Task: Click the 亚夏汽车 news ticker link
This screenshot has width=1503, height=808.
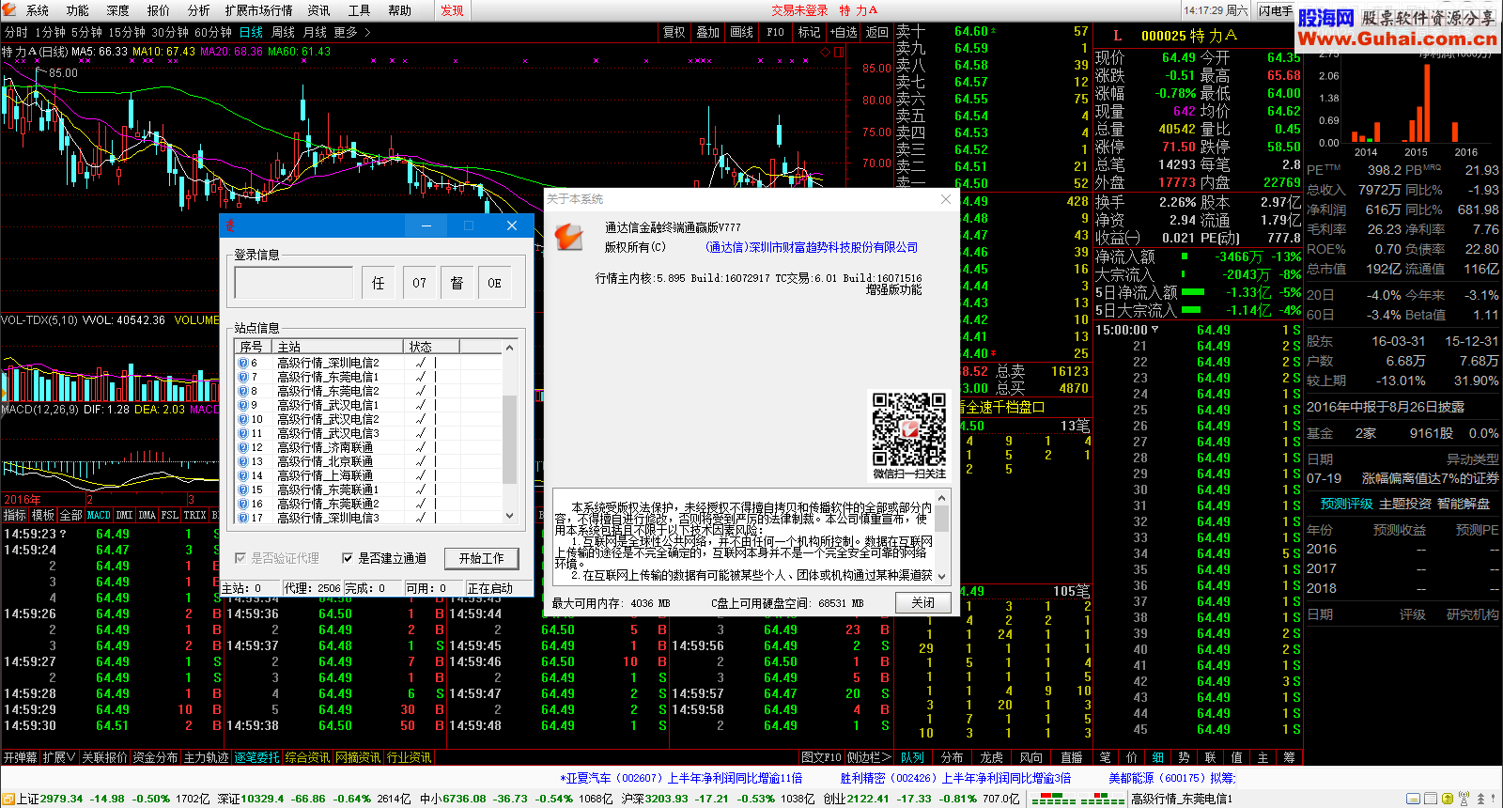Action: click(x=681, y=778)
